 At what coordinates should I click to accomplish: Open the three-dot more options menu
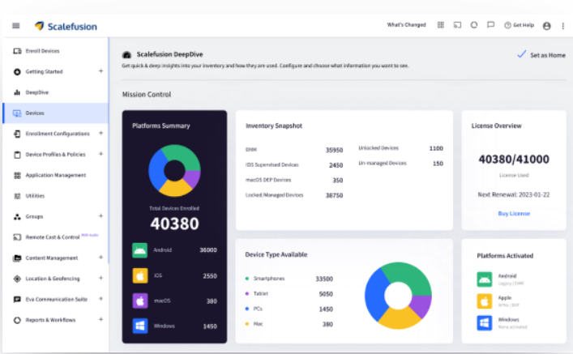pos(562,26)
